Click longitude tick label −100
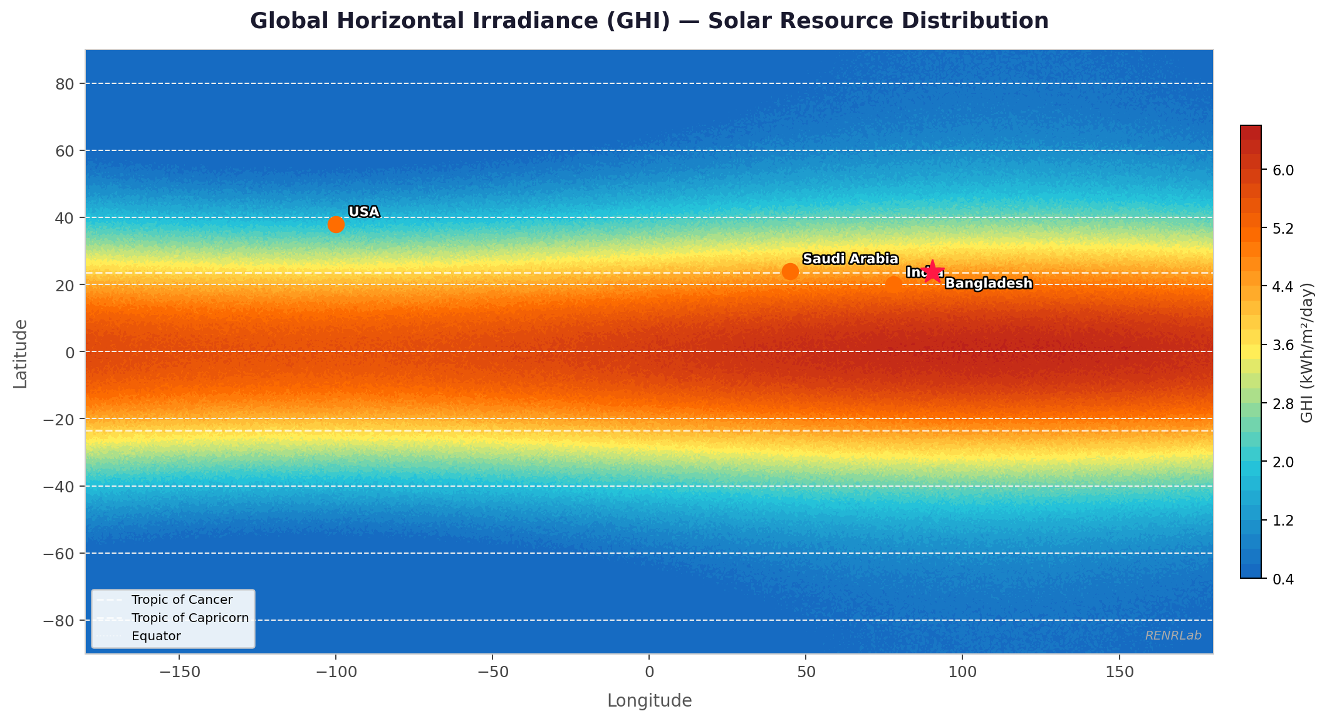1327x721 pixels. click(336, 672)
